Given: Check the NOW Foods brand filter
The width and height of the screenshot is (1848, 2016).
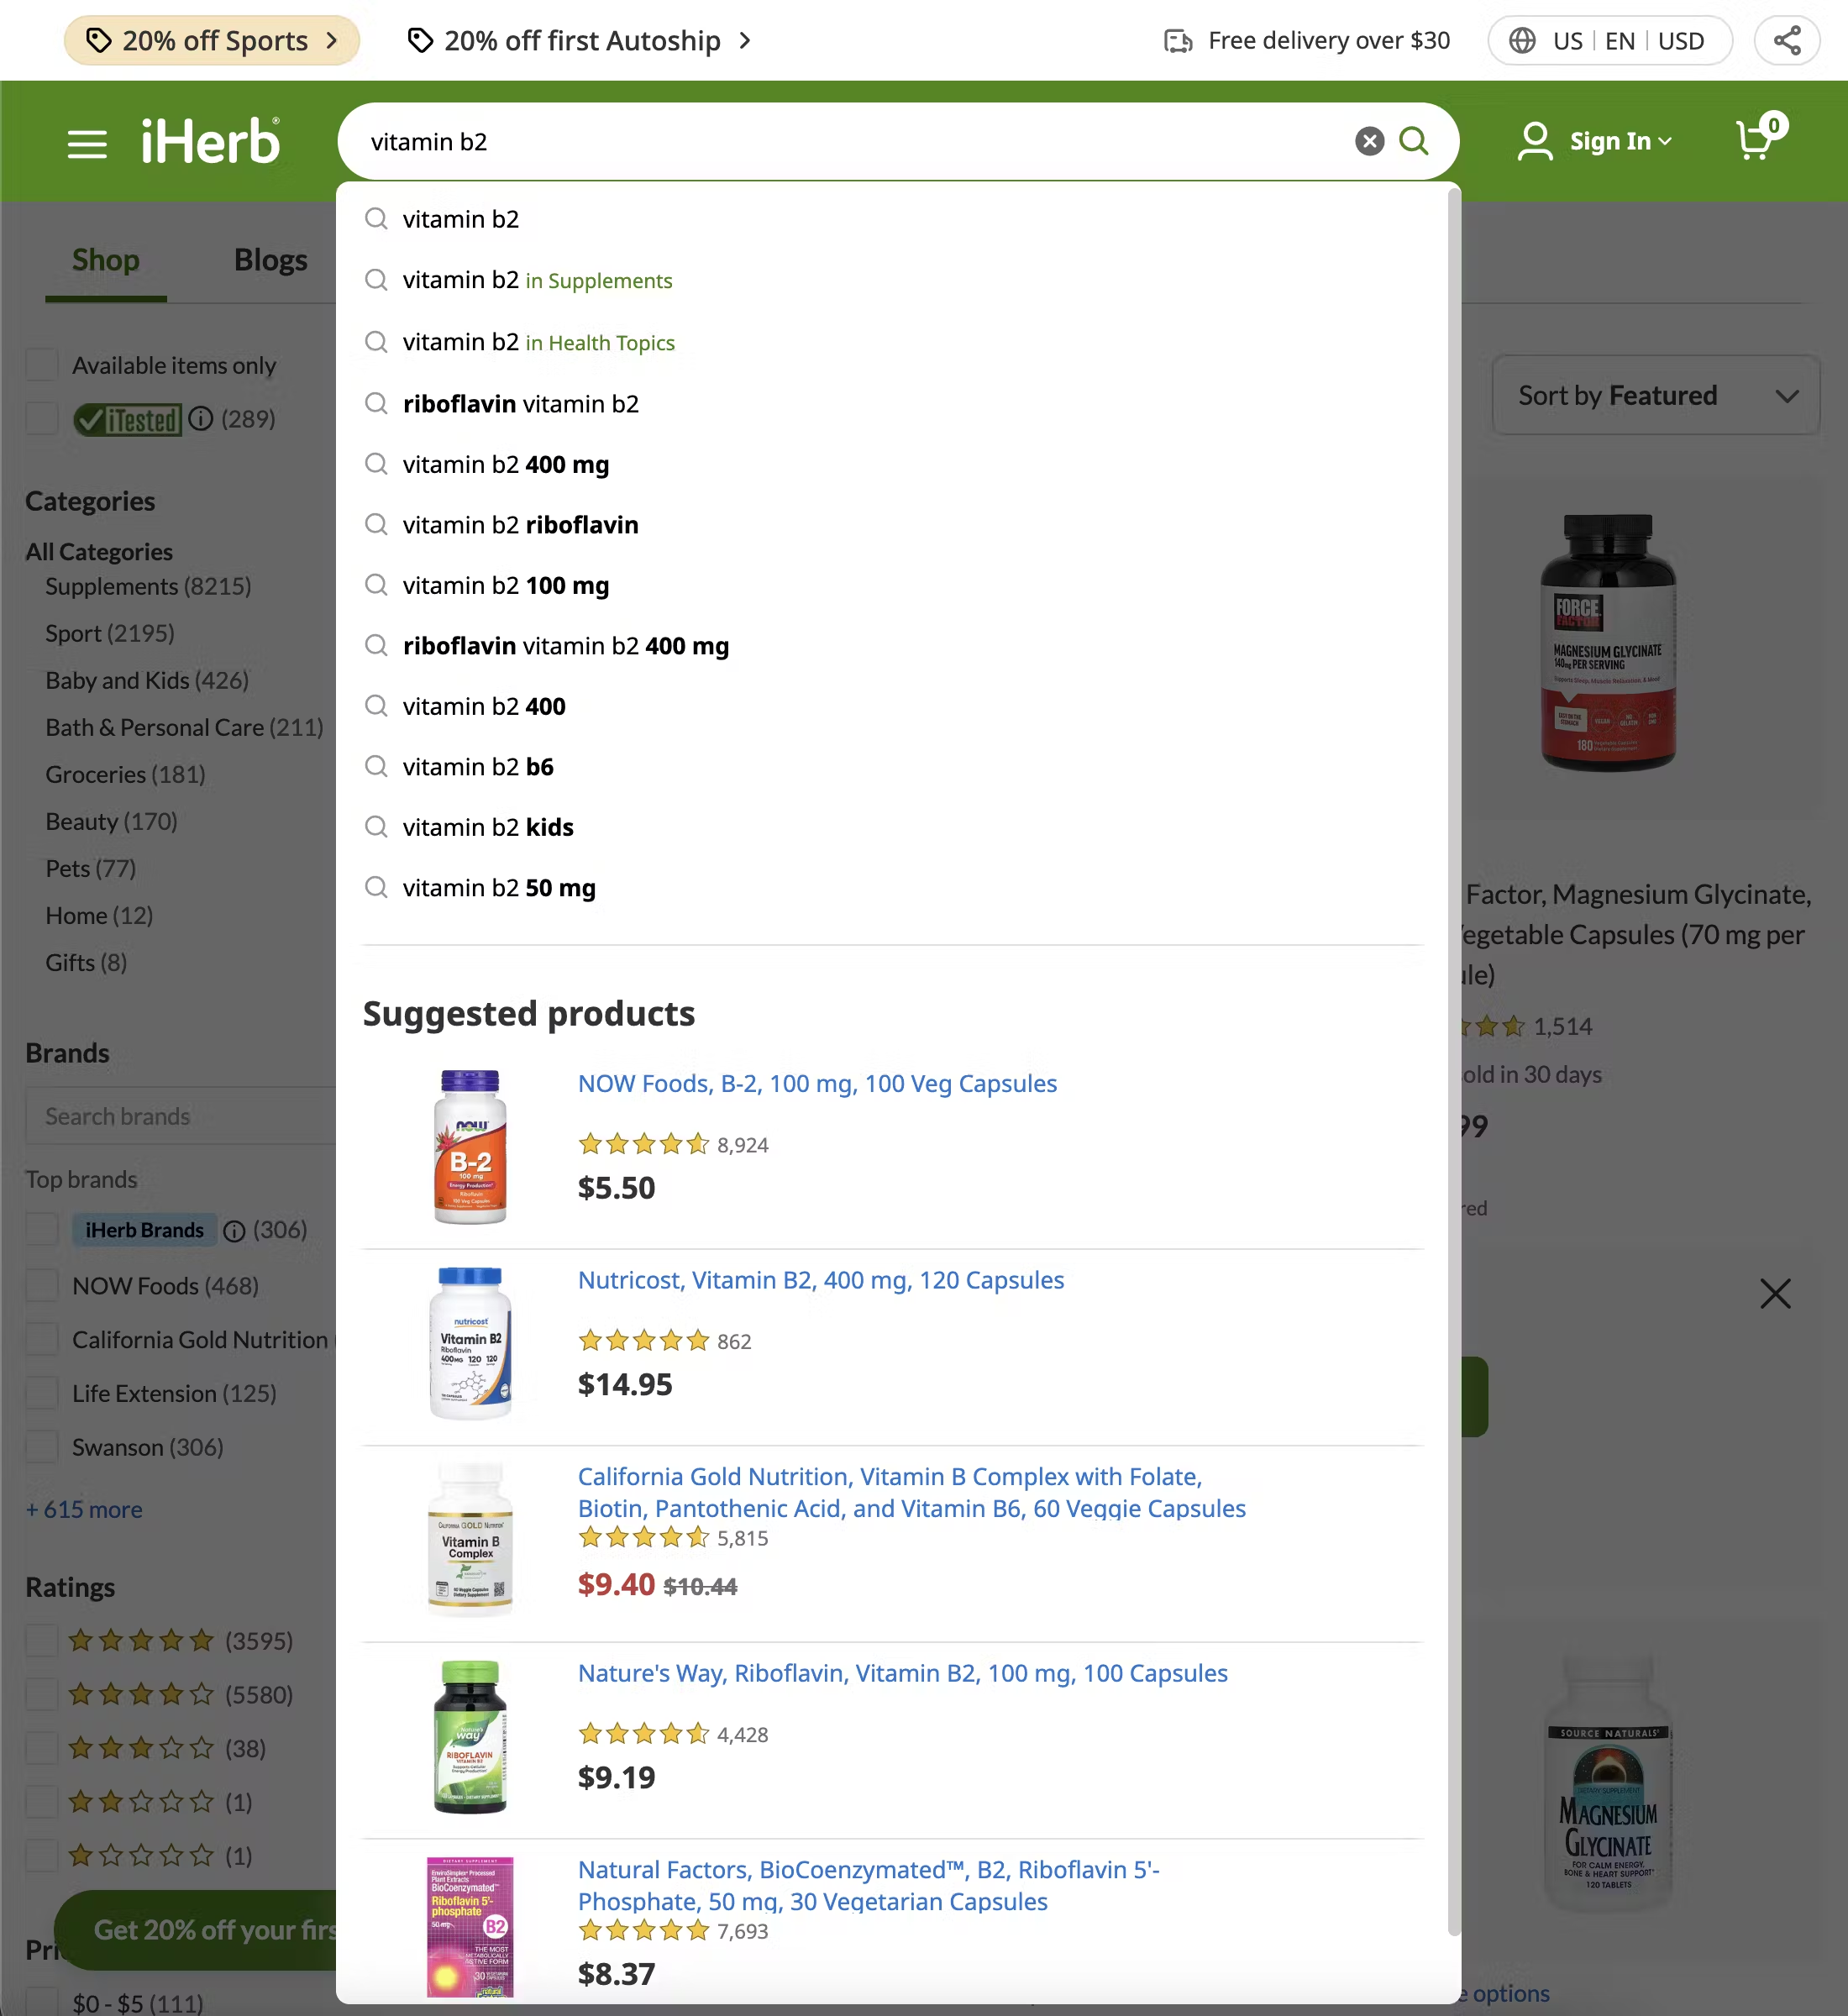Looking at the screenshot, I should coord(42,1286).
